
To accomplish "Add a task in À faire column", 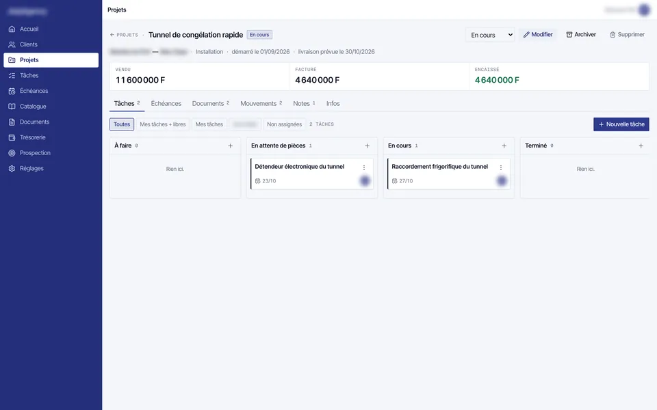I will (x=230, y=146).
